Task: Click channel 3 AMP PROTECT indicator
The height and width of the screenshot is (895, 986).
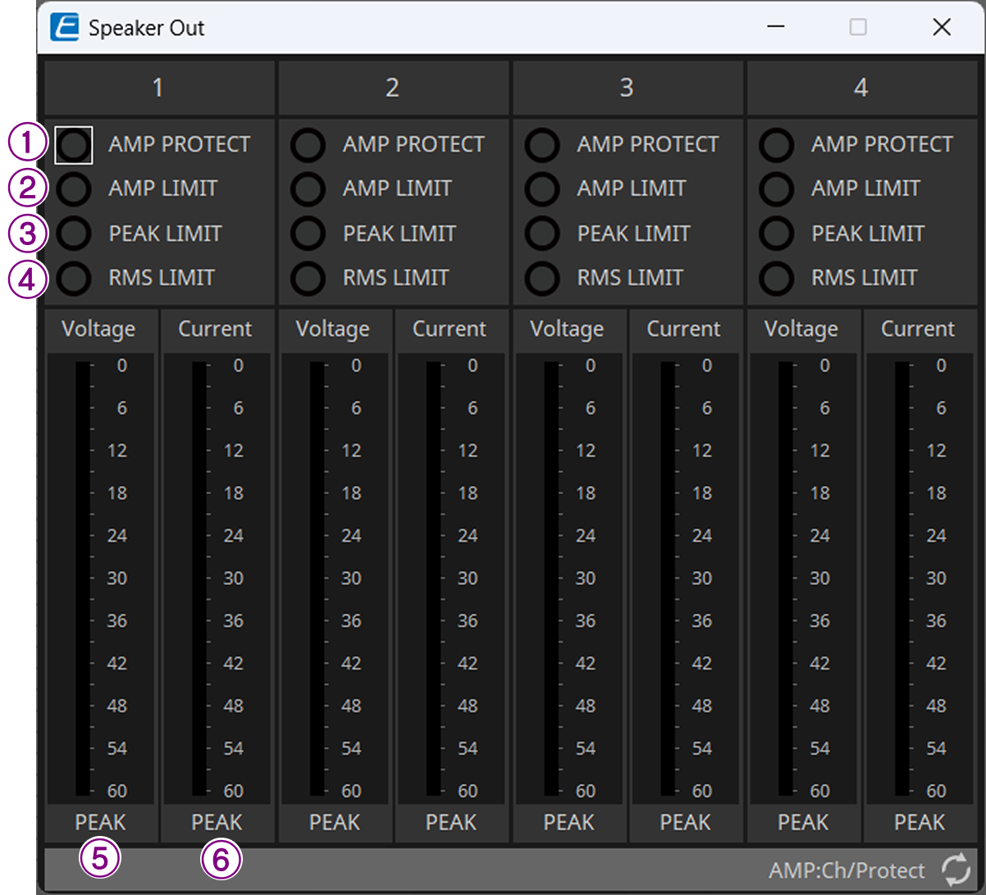Action: [542, 145]
